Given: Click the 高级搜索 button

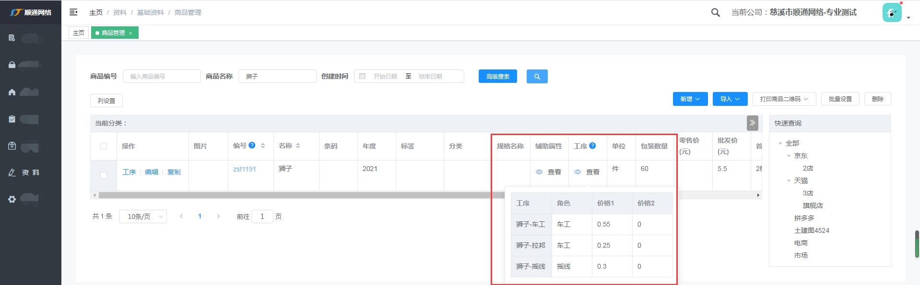Looking at the screenshot, I should (497, 76).
